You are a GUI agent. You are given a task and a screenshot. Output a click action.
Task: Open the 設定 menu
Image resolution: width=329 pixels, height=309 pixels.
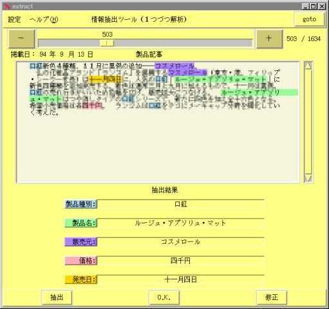point(14,19)
